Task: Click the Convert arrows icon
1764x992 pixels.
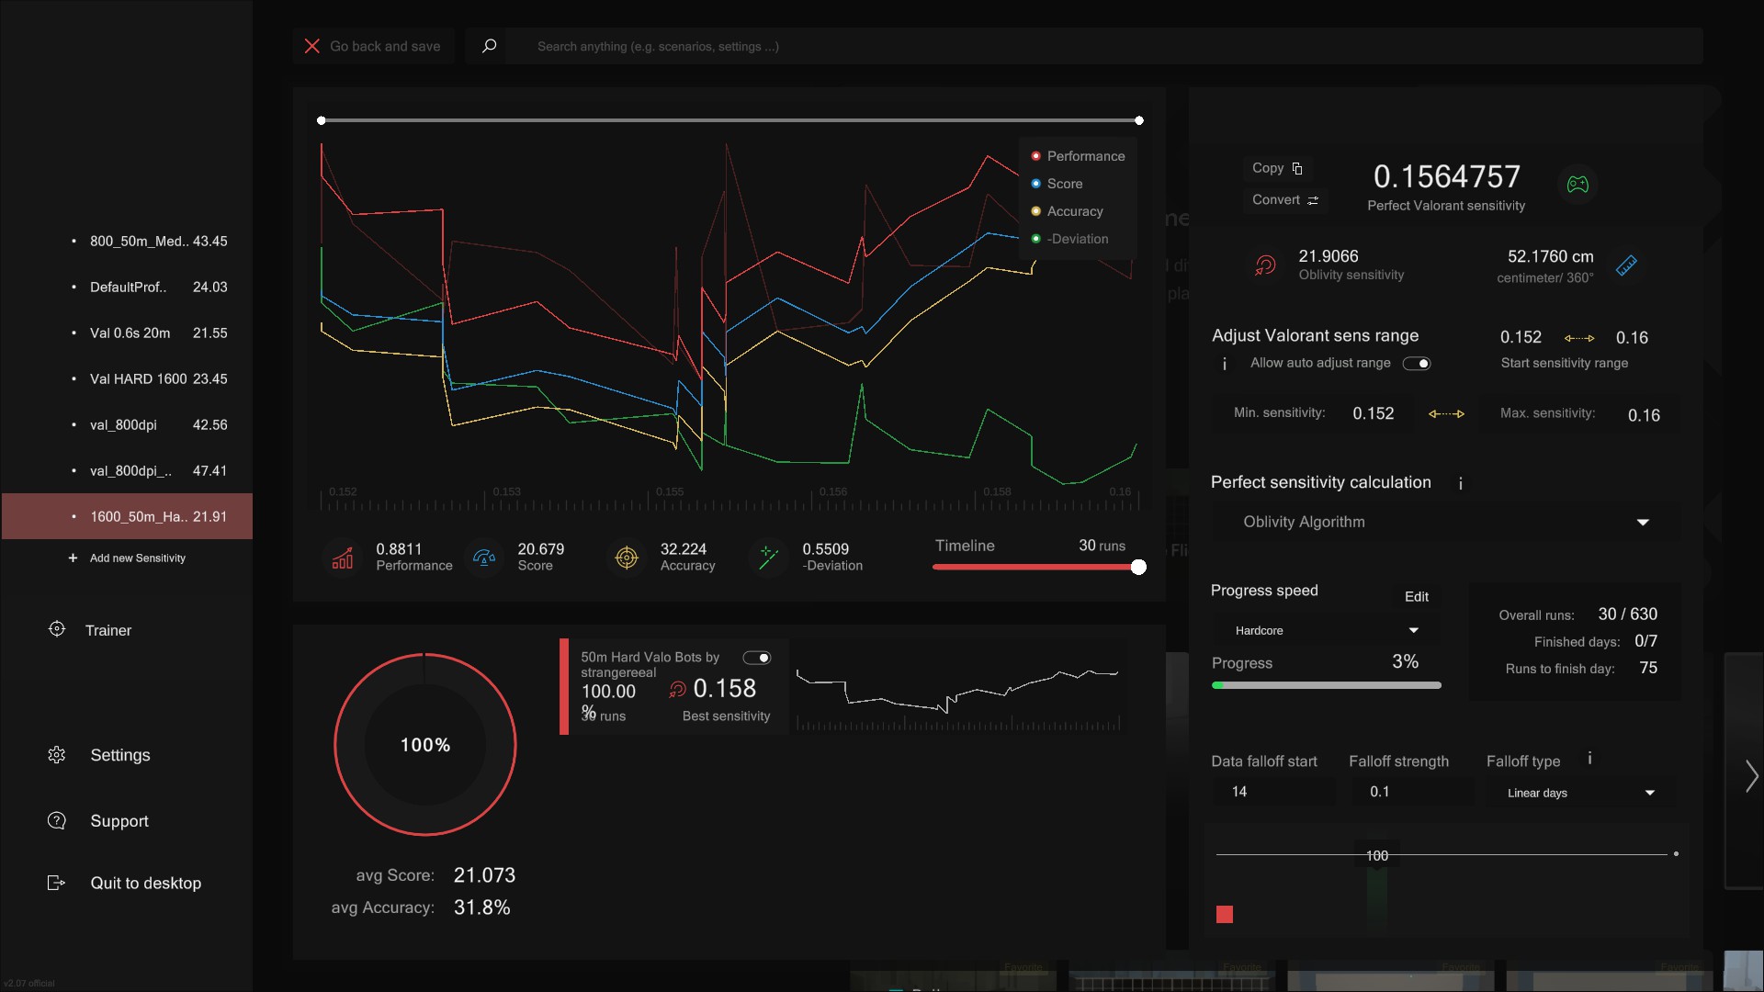Action: 1313,200
